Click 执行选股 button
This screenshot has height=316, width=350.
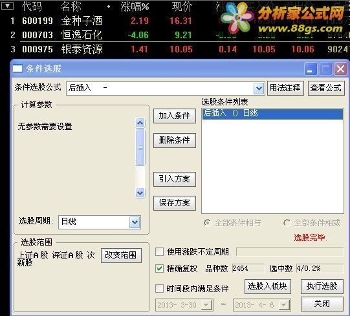click(322, 286)
